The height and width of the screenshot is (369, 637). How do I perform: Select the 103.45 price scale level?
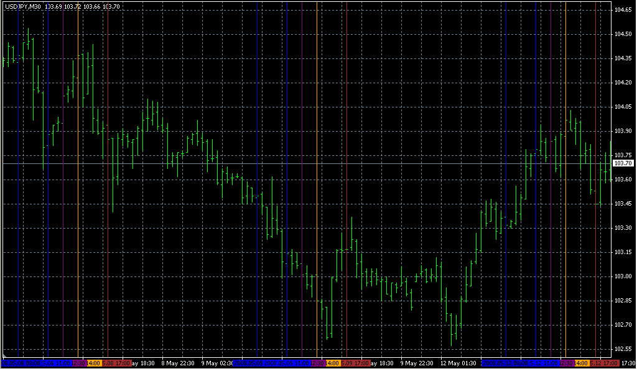pos(623,204)
